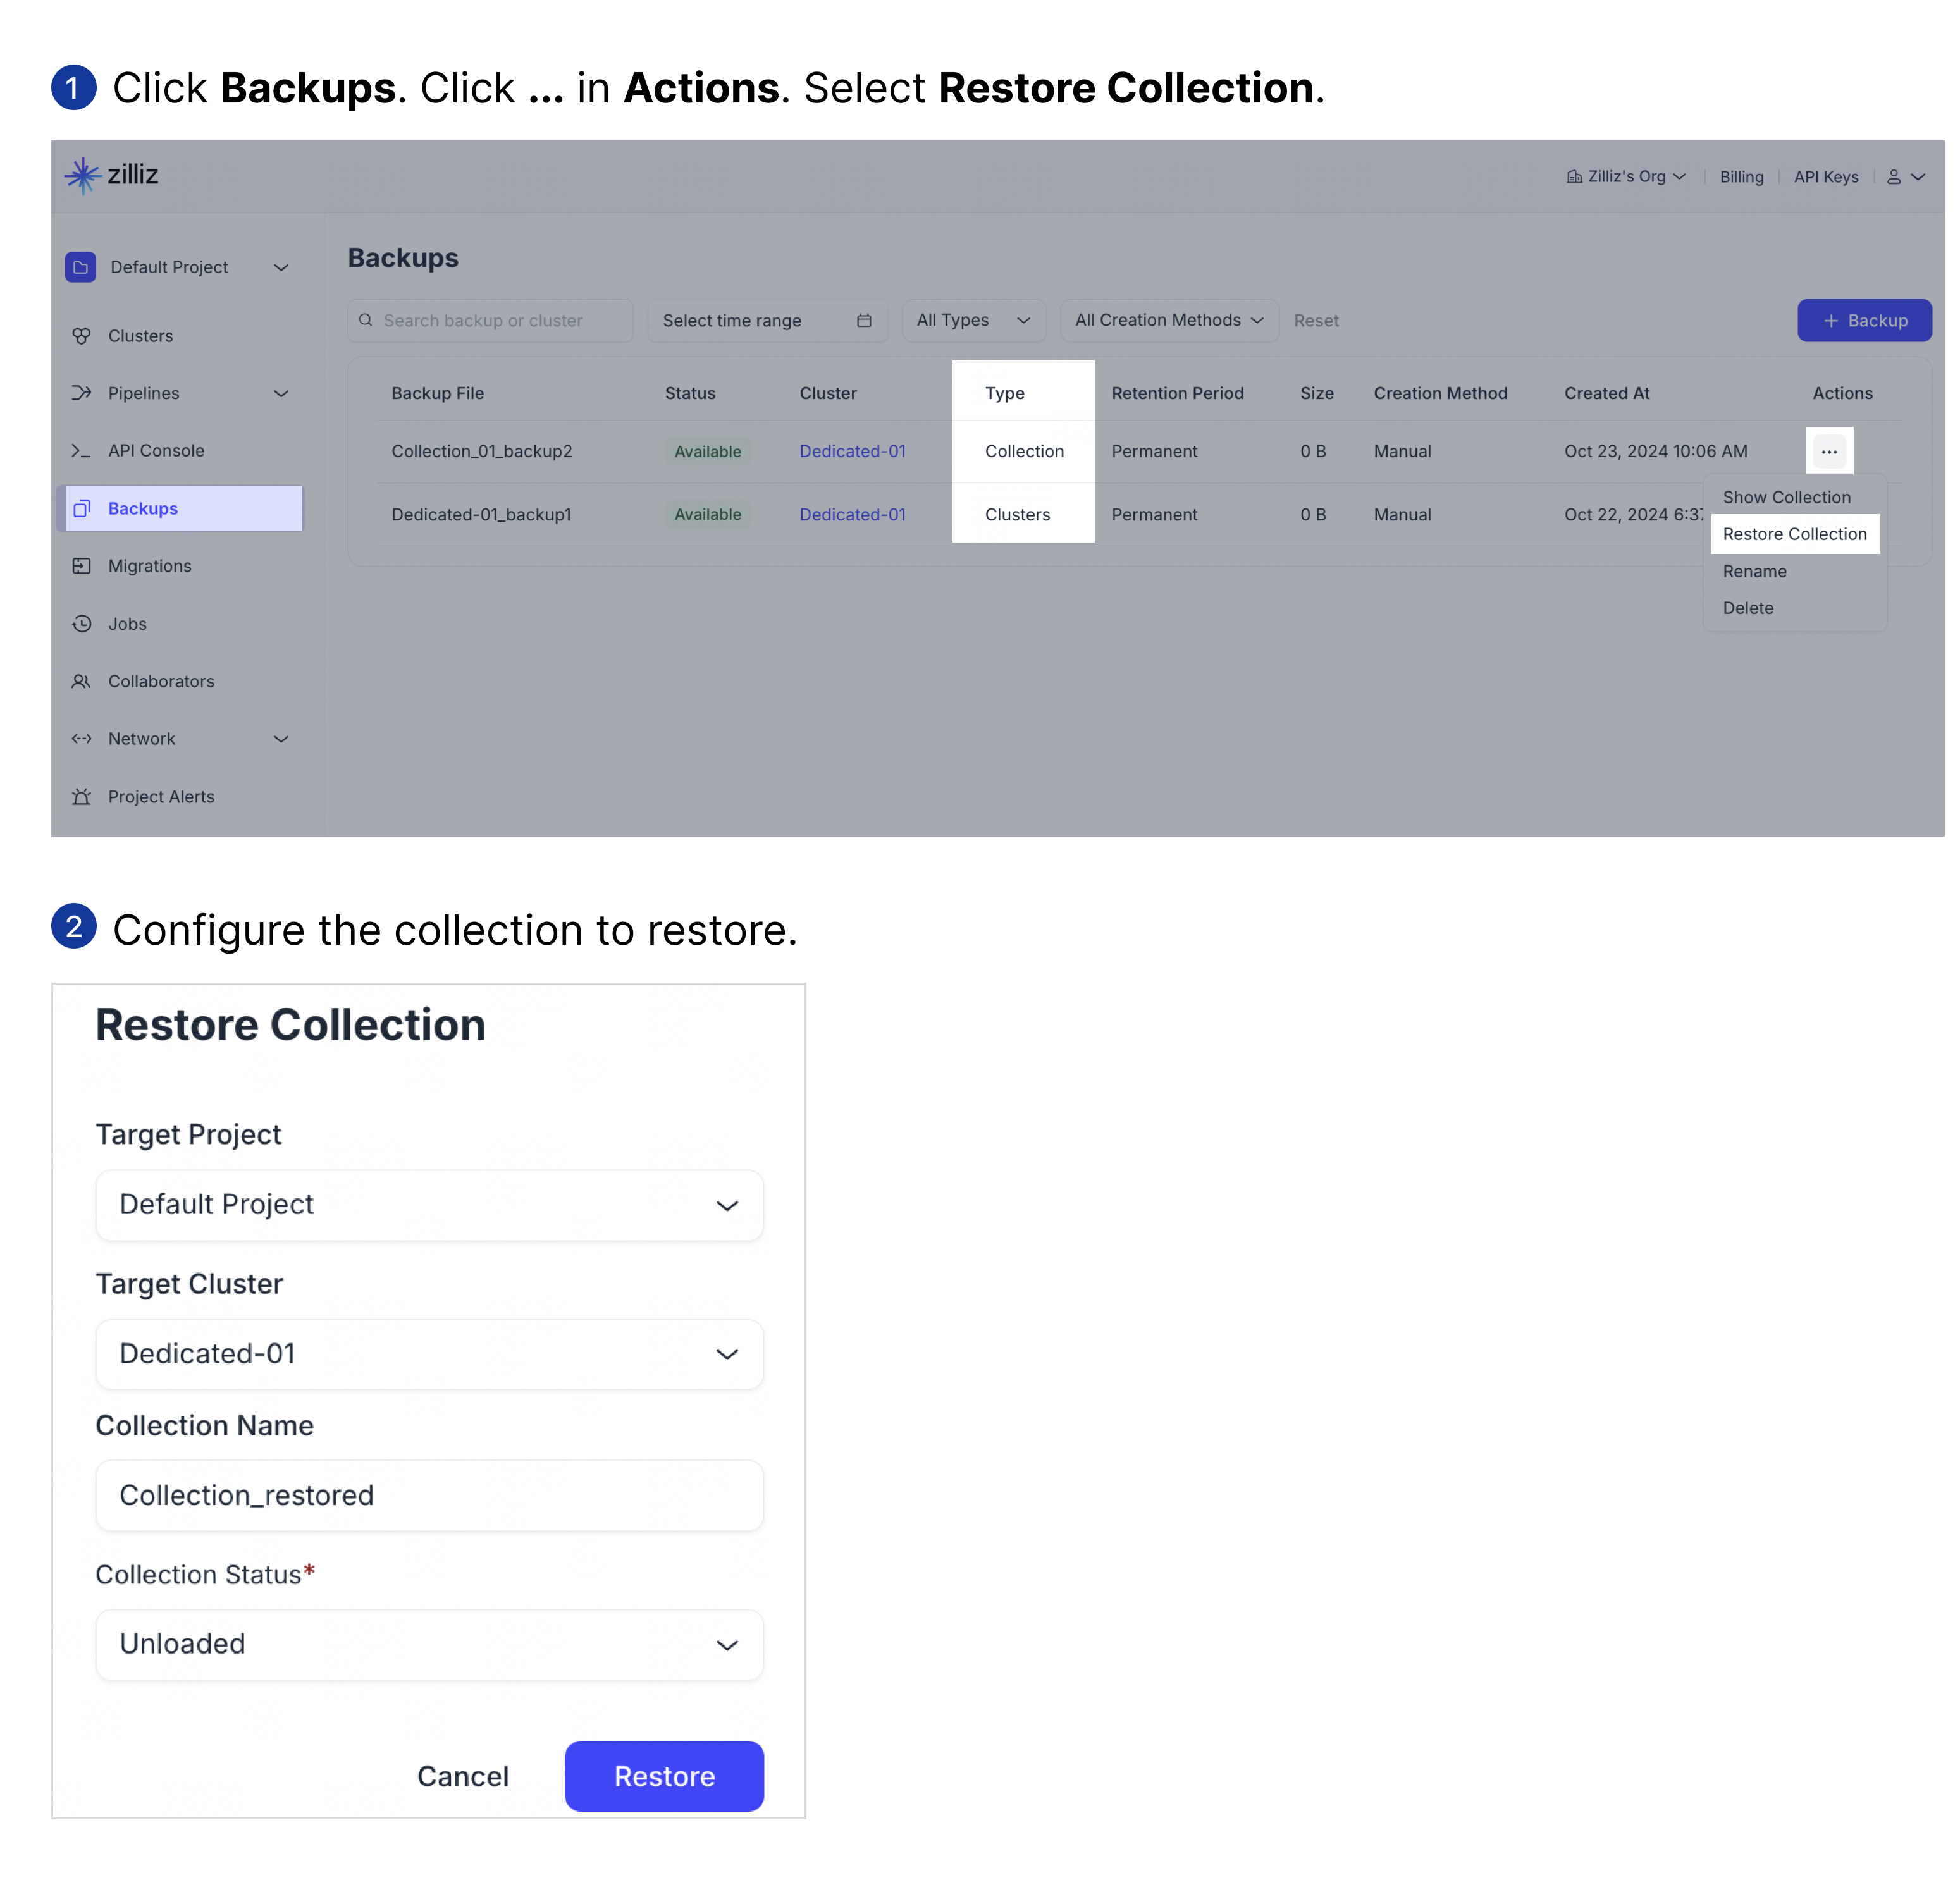The width and height of the screenshot is (1960, 1880).
Task: Click the Collection_01_backup2 backup file name
Action: 481,451
